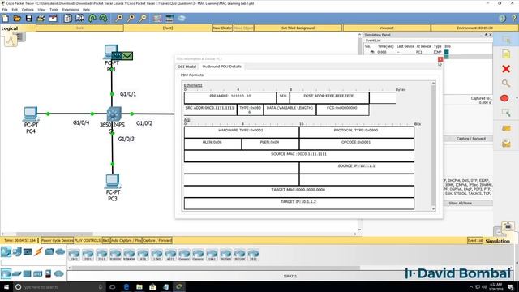519x292 pixels.
Task: Pick the Inspect magnifier tool
Action: (506, 83)
